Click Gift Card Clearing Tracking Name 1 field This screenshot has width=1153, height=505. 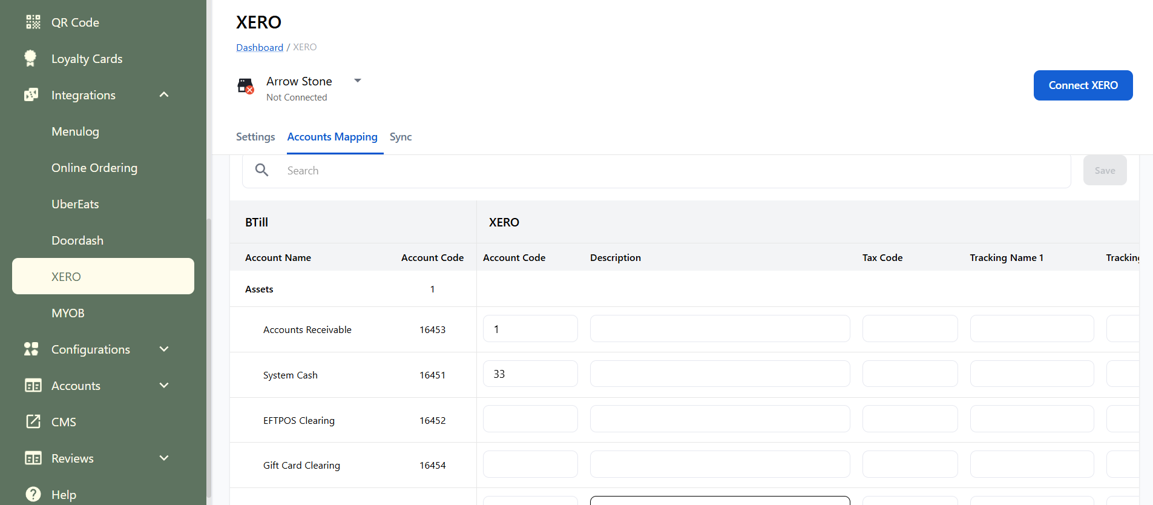1032,464
